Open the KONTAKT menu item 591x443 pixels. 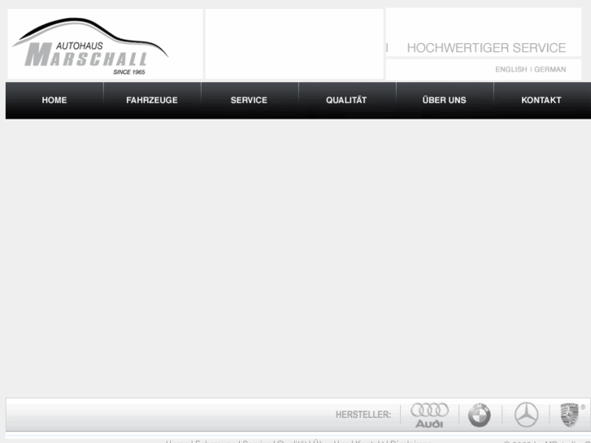point(541,100)
